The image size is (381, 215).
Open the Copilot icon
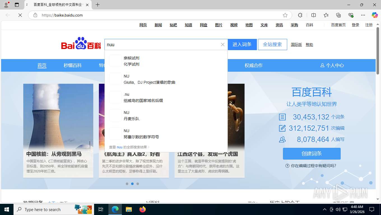pyautogui.click(x=375, y=15)
